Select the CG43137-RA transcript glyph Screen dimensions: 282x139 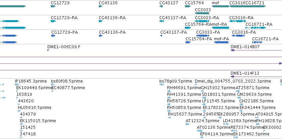(161, 21)
